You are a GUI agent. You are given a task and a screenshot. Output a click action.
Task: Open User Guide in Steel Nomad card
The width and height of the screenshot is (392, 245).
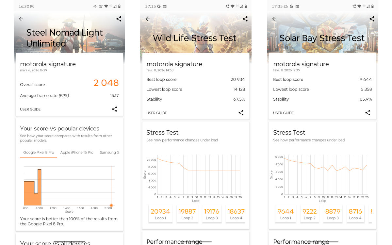30,109
